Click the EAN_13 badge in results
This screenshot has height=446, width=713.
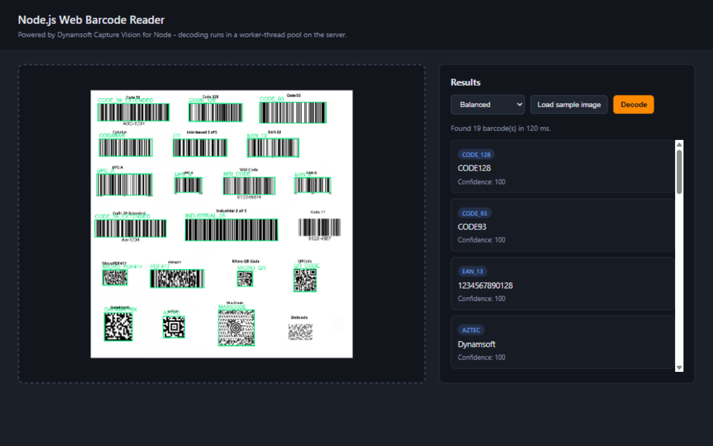pyautogui.click(x=472, y=272)
